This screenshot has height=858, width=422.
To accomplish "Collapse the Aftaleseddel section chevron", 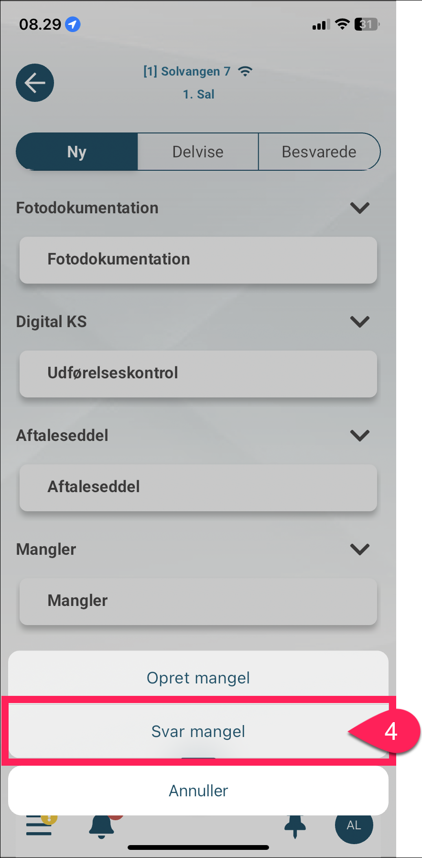I will tap(360, 436).
